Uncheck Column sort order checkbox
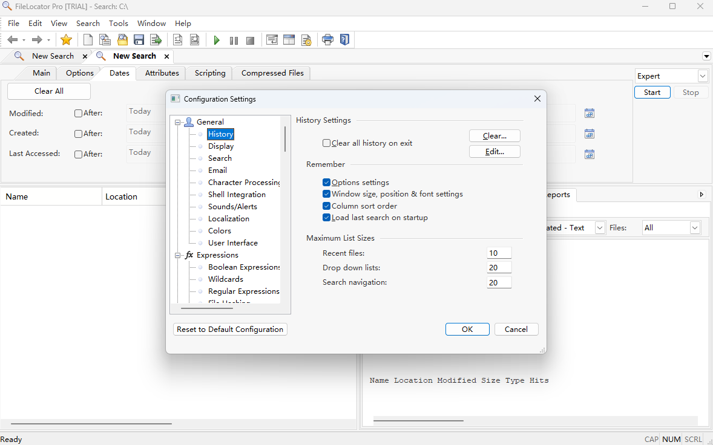Screen dimensions: 713x445 [x=327, y=206]
